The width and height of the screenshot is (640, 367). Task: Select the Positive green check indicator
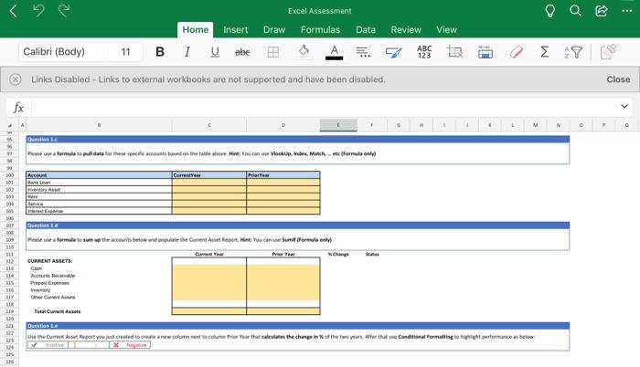point(48,345)
